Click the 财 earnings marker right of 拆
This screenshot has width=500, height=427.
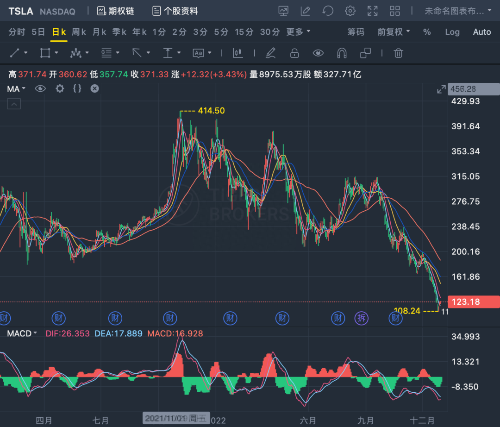395,318
